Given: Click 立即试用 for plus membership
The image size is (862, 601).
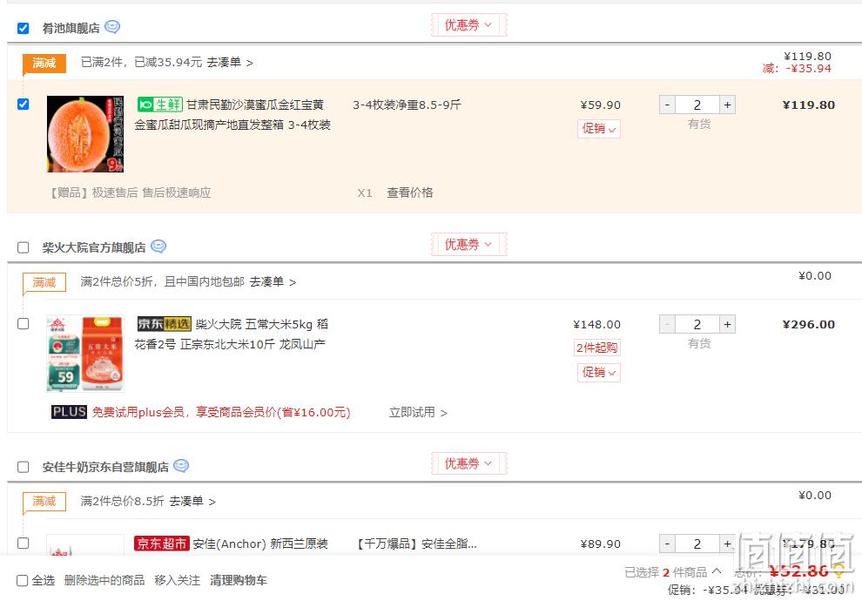Looking at the screenshot, I should (418, 412).
